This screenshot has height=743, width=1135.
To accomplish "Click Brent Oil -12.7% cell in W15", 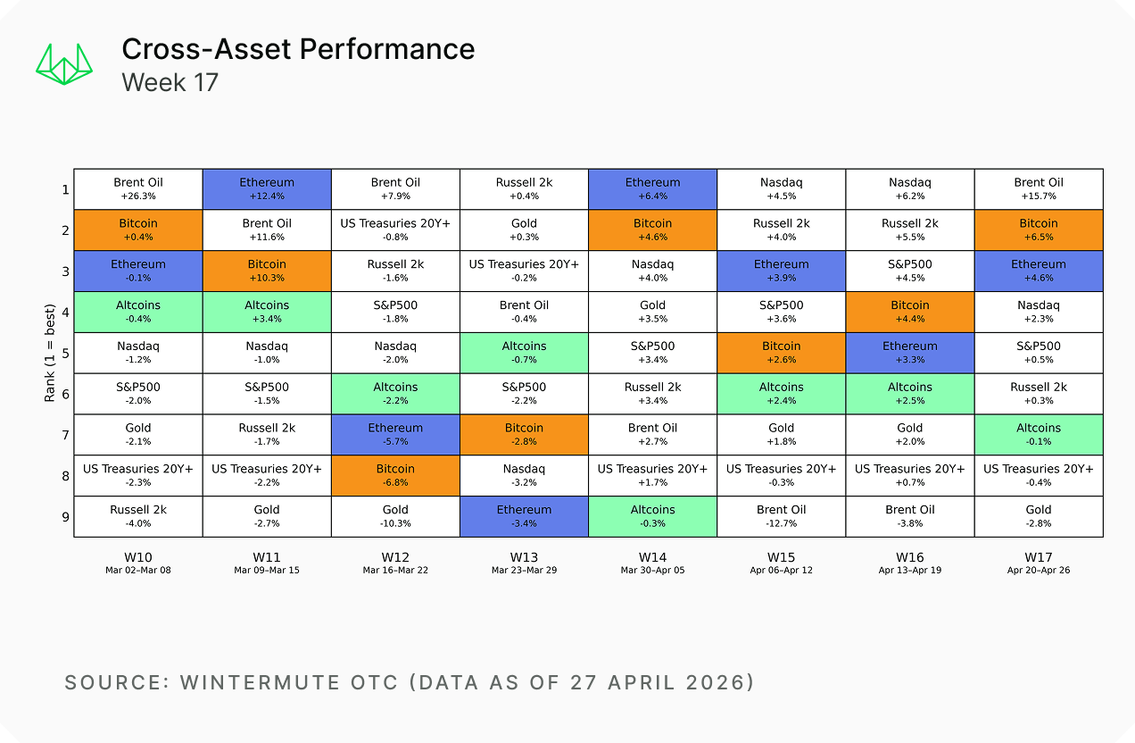I will (781, 515).
